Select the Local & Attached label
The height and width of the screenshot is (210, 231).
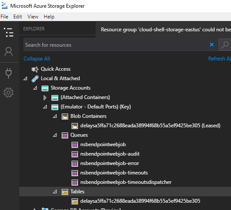click(x=60, y=78)
